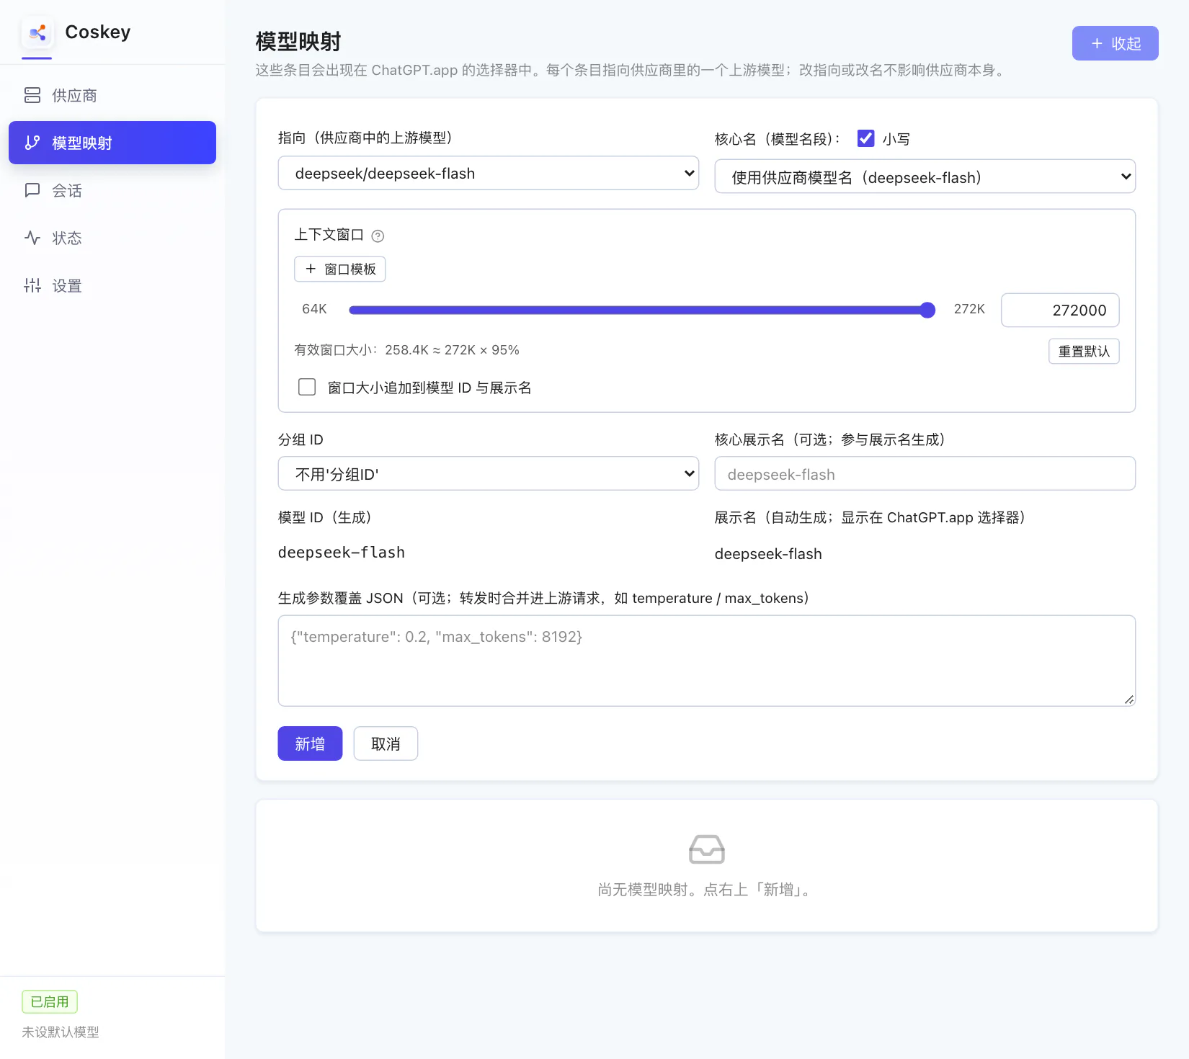Click the Coskey logo icon
The width and height of the screenshot is (1189, 1059).
pos(37,32)
